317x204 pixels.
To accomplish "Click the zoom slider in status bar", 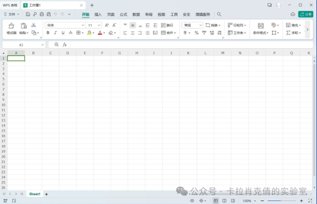I will point(282,201).
